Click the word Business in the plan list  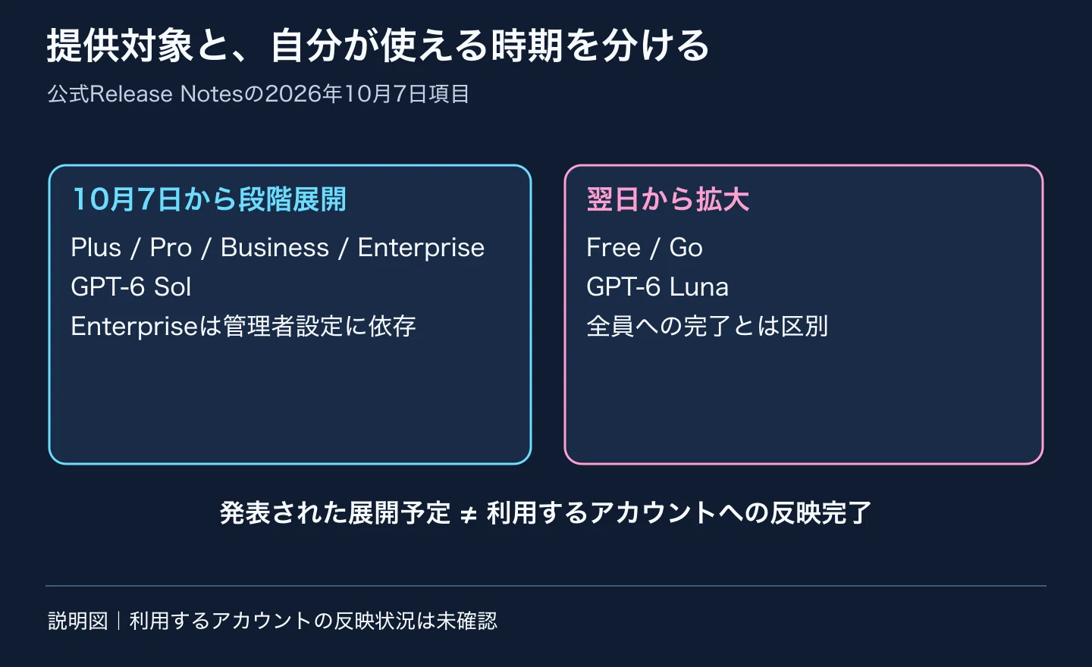coord(275,248)
